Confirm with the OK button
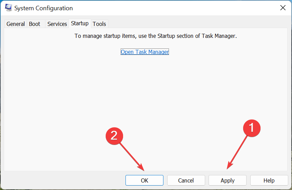 144,180
